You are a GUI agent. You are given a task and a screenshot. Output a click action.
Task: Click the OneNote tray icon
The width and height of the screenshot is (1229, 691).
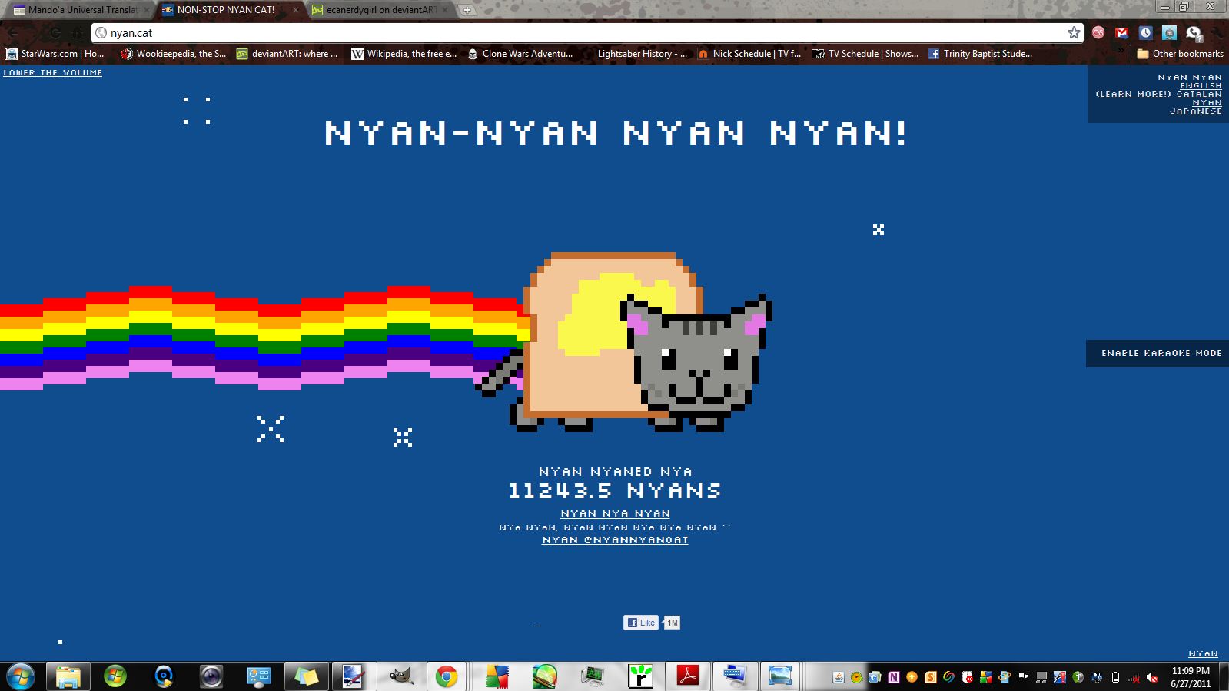click(x=893, y=677)
